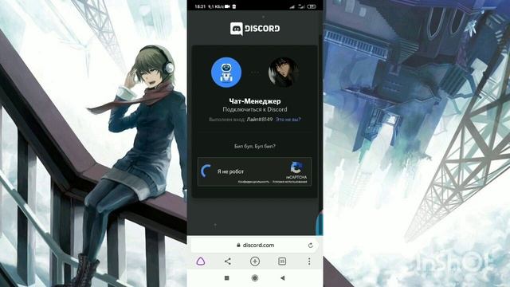
Task: Click the 'Лайт#8149' username text
Action: 259,120
